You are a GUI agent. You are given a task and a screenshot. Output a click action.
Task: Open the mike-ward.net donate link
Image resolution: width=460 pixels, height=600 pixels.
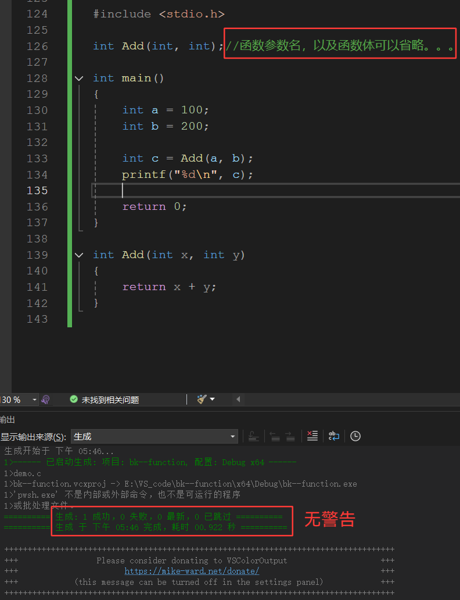[x=192, y=571]
